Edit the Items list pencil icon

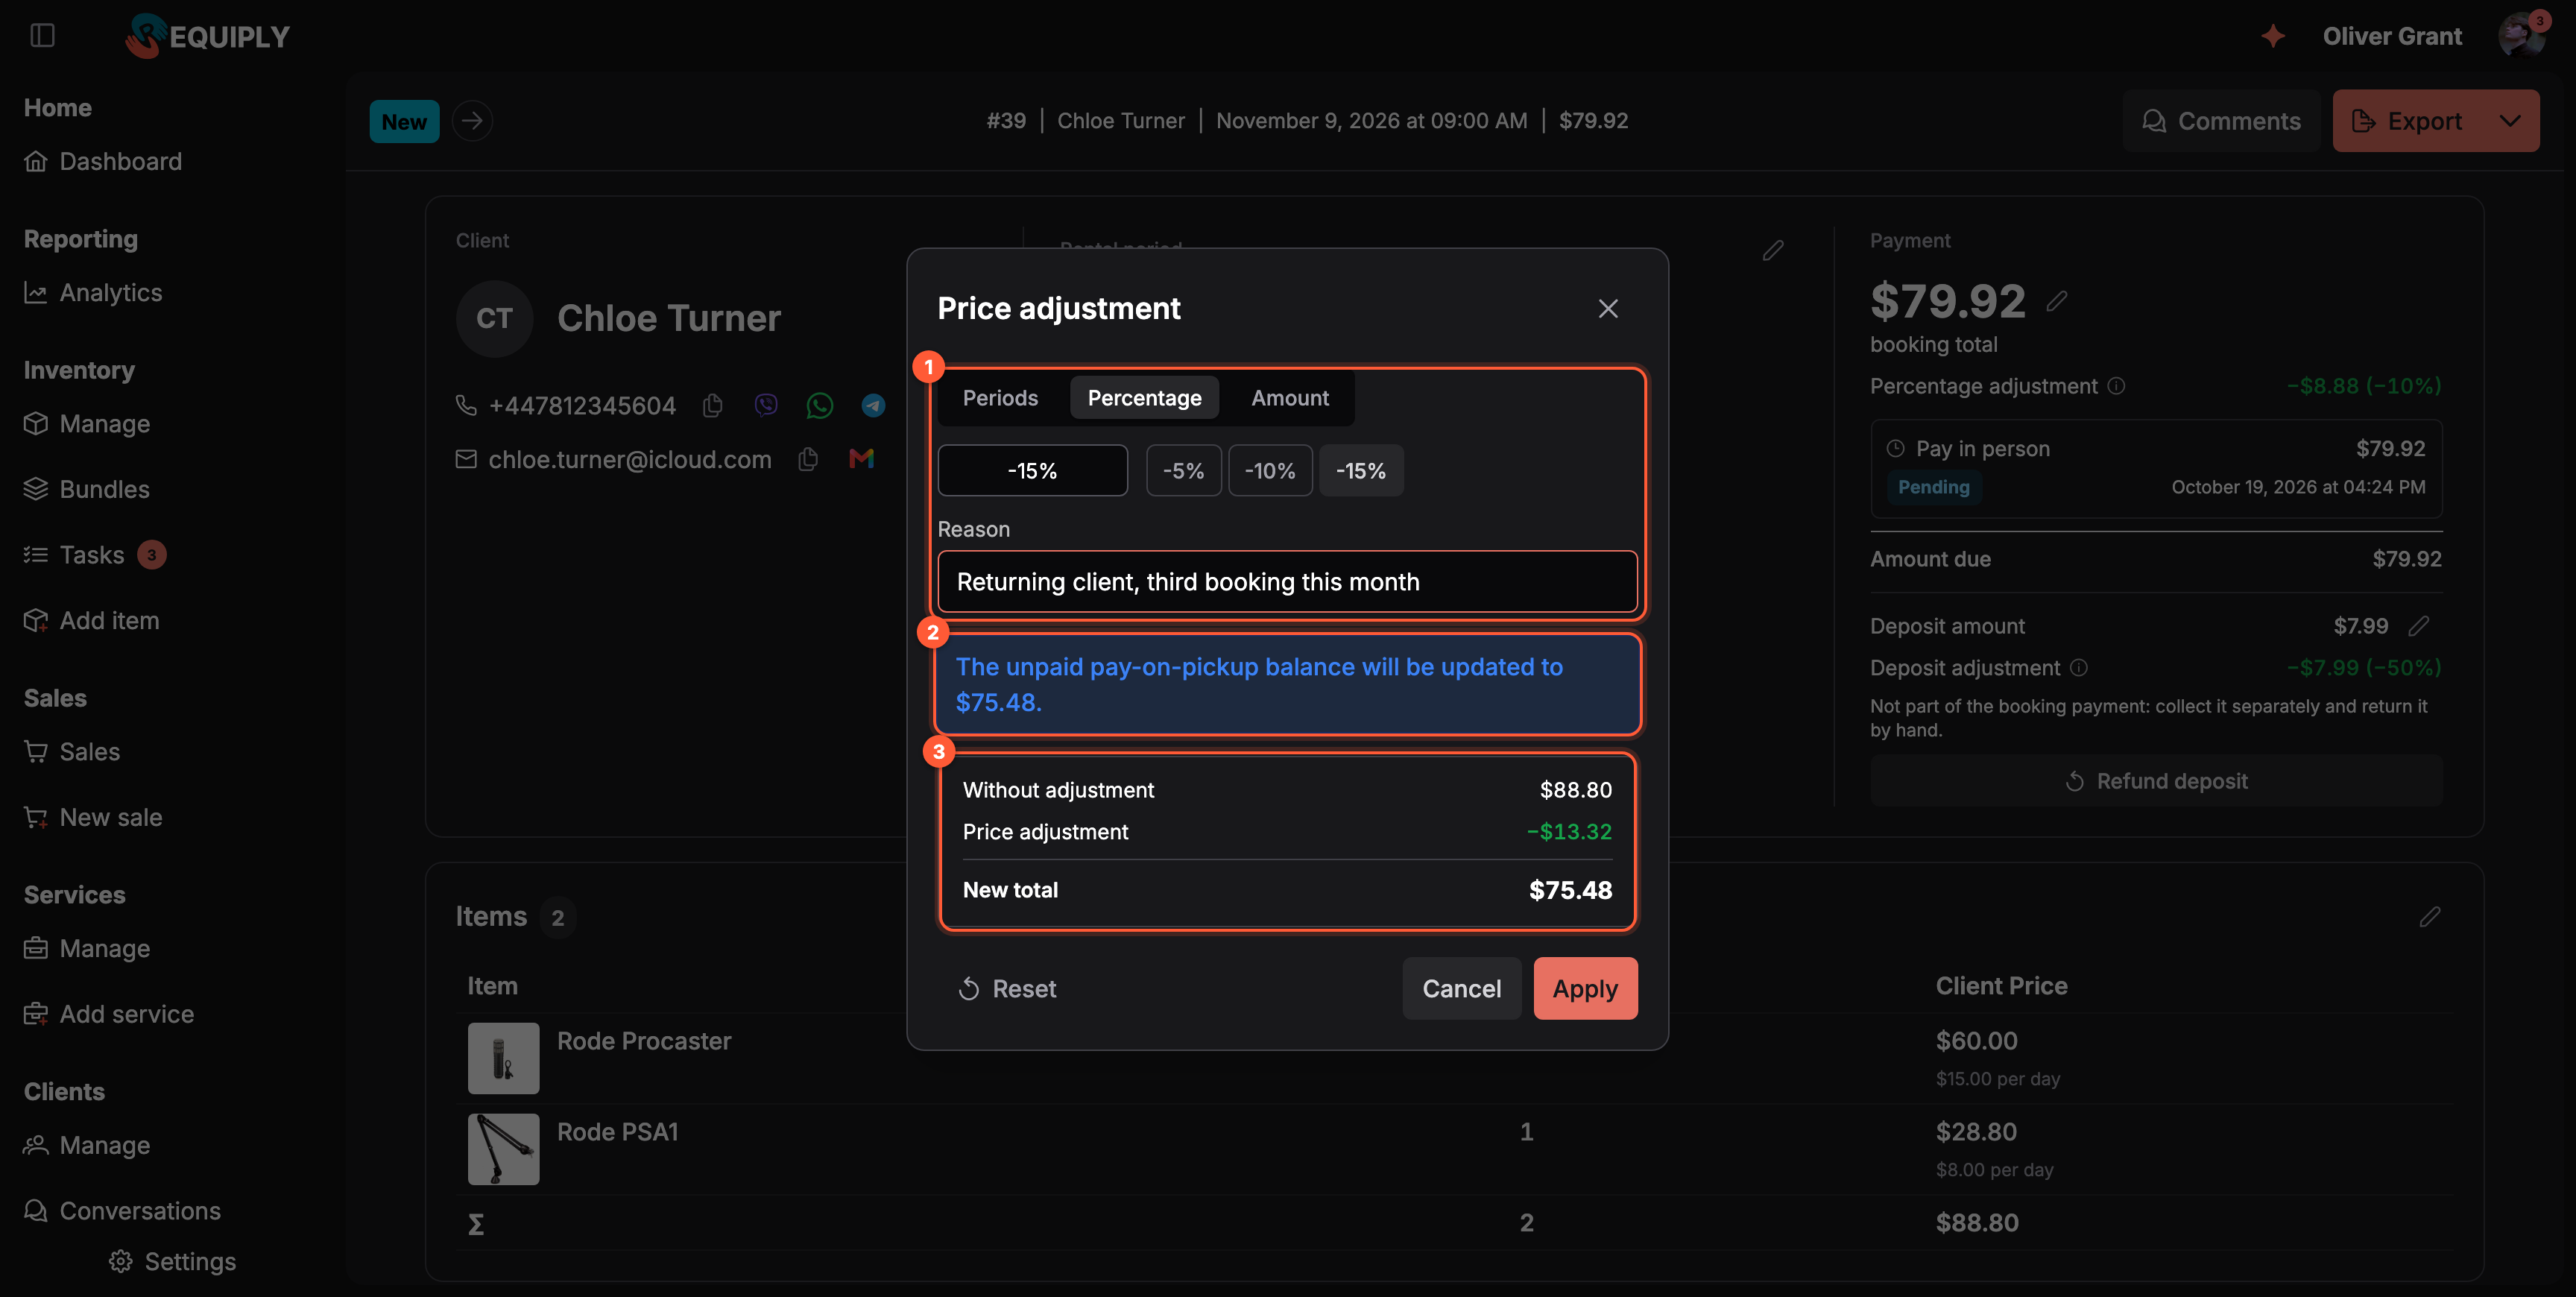pos(2430,916)
